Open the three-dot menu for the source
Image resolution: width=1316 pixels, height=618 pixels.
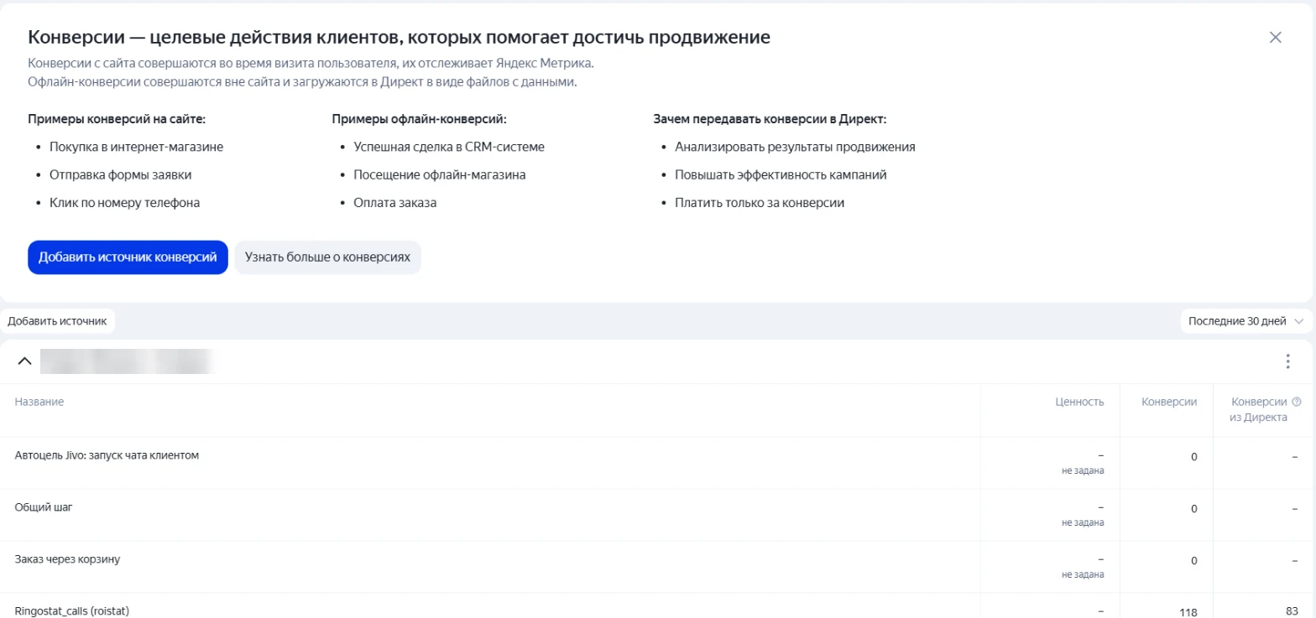[x=1287, y=361]
